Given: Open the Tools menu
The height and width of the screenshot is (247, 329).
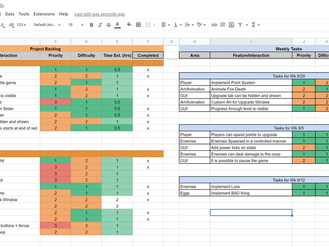Looking at the screenshot, I should 24,14.
